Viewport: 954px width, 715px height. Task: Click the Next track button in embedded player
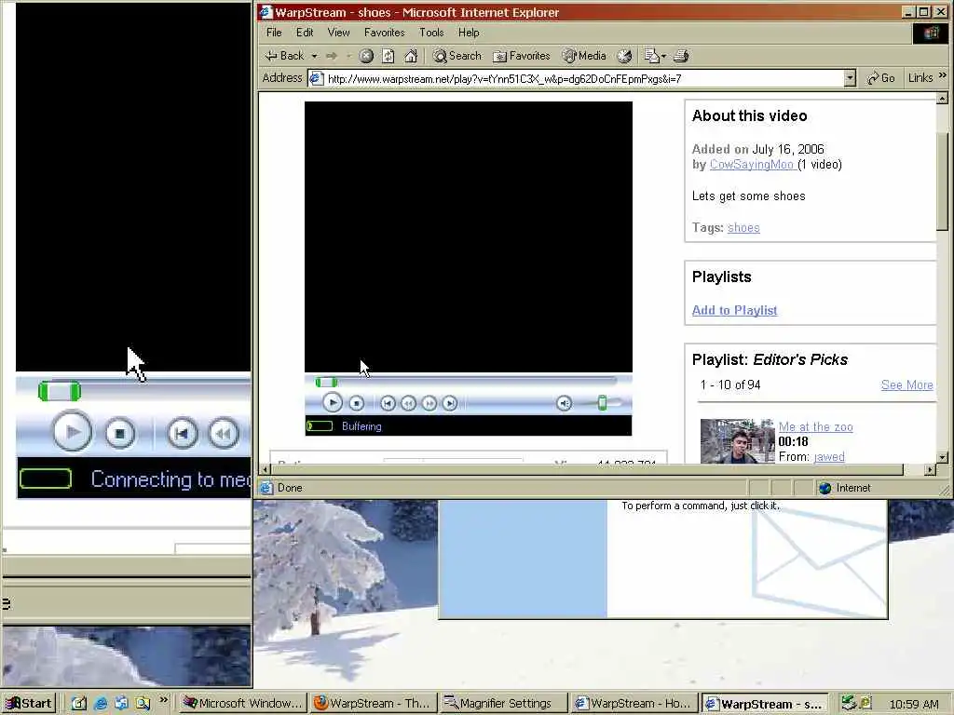tap(450, 403)
